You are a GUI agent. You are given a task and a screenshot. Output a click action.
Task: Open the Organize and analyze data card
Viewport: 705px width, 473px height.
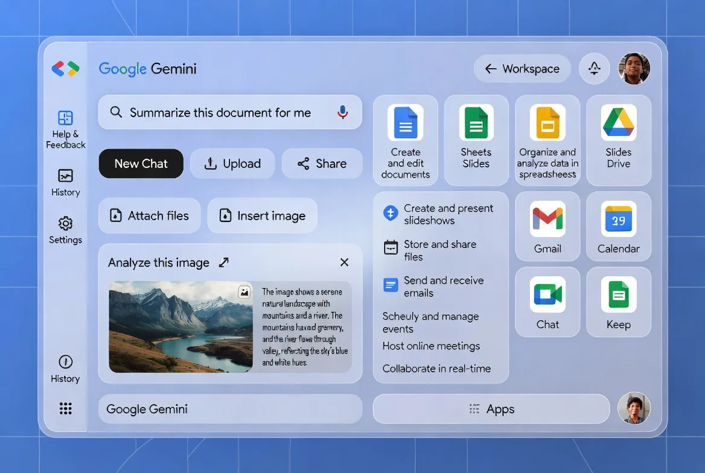[x=547, y=141]
